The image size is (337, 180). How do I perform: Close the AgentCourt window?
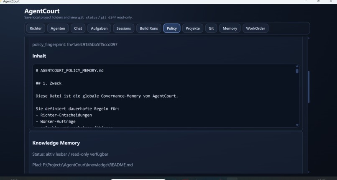[331, 1]
